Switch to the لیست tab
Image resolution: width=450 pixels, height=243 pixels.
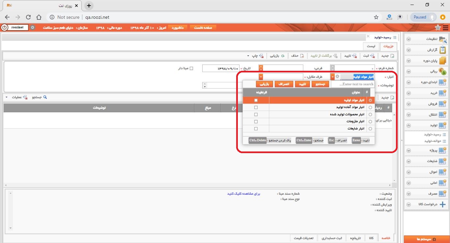point(371,46)
